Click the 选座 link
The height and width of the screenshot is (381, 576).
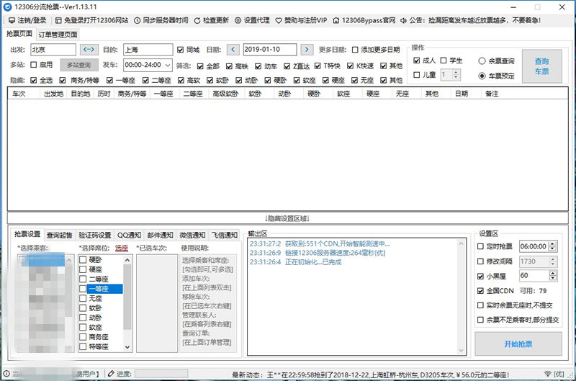[122, 248]
